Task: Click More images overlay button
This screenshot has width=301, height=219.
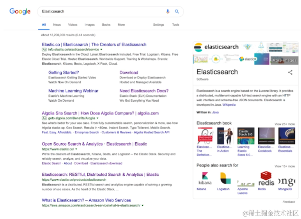Action: (x=284, y=60)
